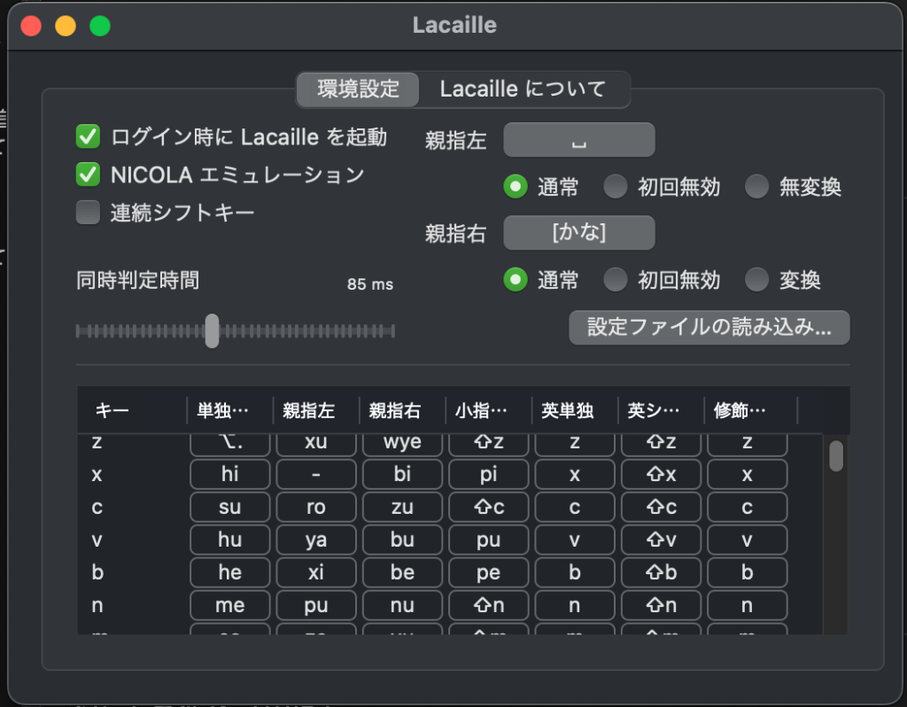Click the 'bu' cell in row v
Viewport: 907px width, 707px height.
point(403,540)
